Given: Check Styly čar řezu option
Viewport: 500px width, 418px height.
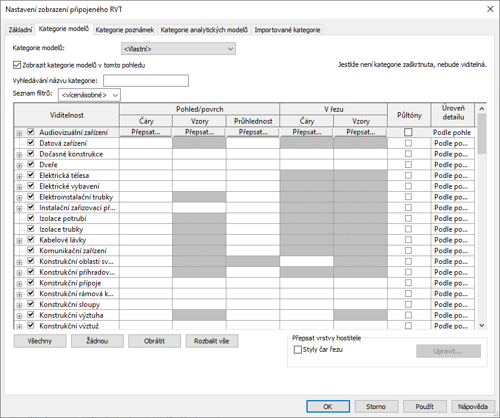Looking at the screenshot, I should coord(298,350).
